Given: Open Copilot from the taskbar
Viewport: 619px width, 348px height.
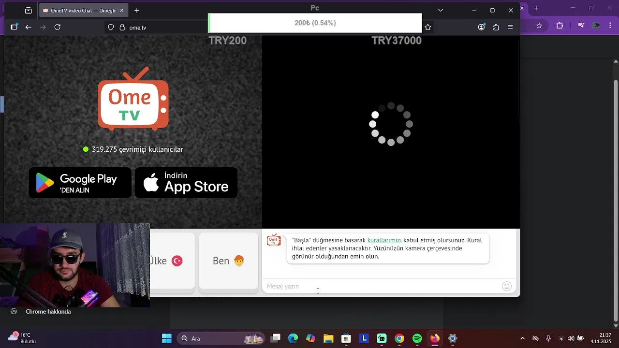Looking at the screenshot, I should click(310, 338).
